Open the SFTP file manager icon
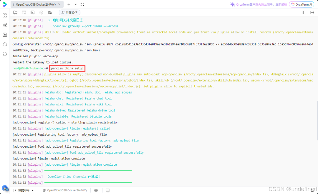Screen dimensions: 318x194 point(15,12)
